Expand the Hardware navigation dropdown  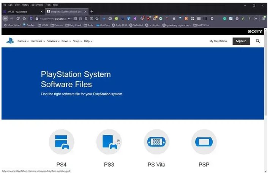38,41
